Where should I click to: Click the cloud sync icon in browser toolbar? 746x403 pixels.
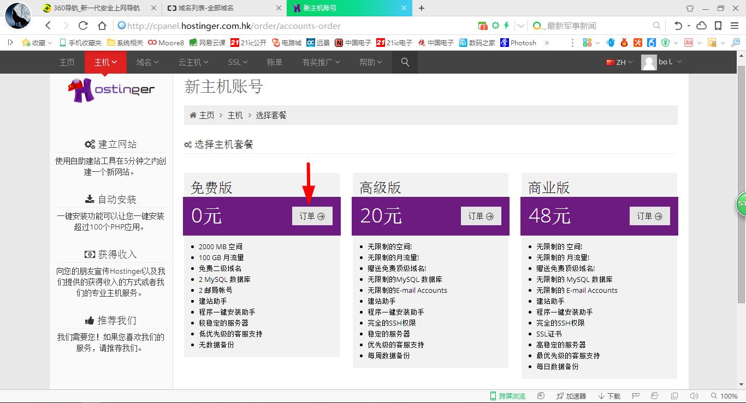701,25
